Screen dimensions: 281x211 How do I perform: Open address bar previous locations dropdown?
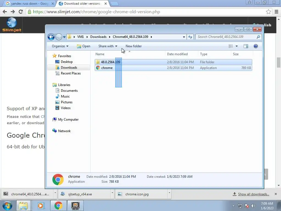pos(184,37)
